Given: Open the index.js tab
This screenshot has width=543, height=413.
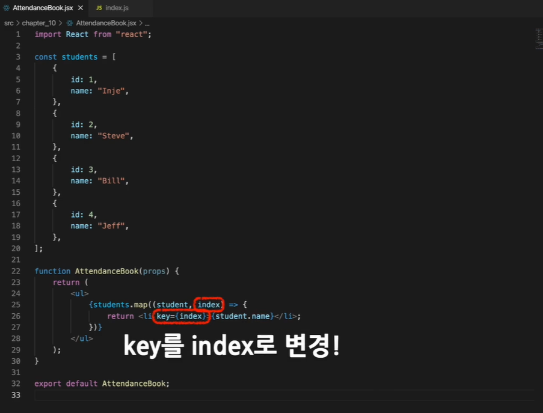Looking at the screenshot, I should coord(117,8).
